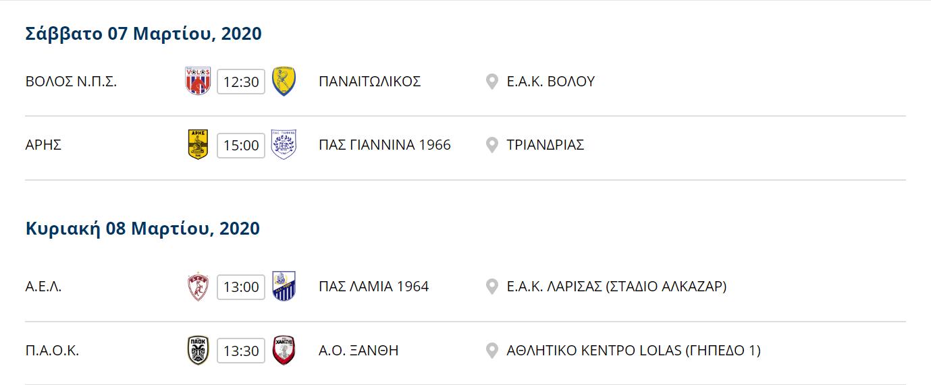Click location pin next to Ε.Α.Κ. ΒΟΛΟΥ

(492, 82)
